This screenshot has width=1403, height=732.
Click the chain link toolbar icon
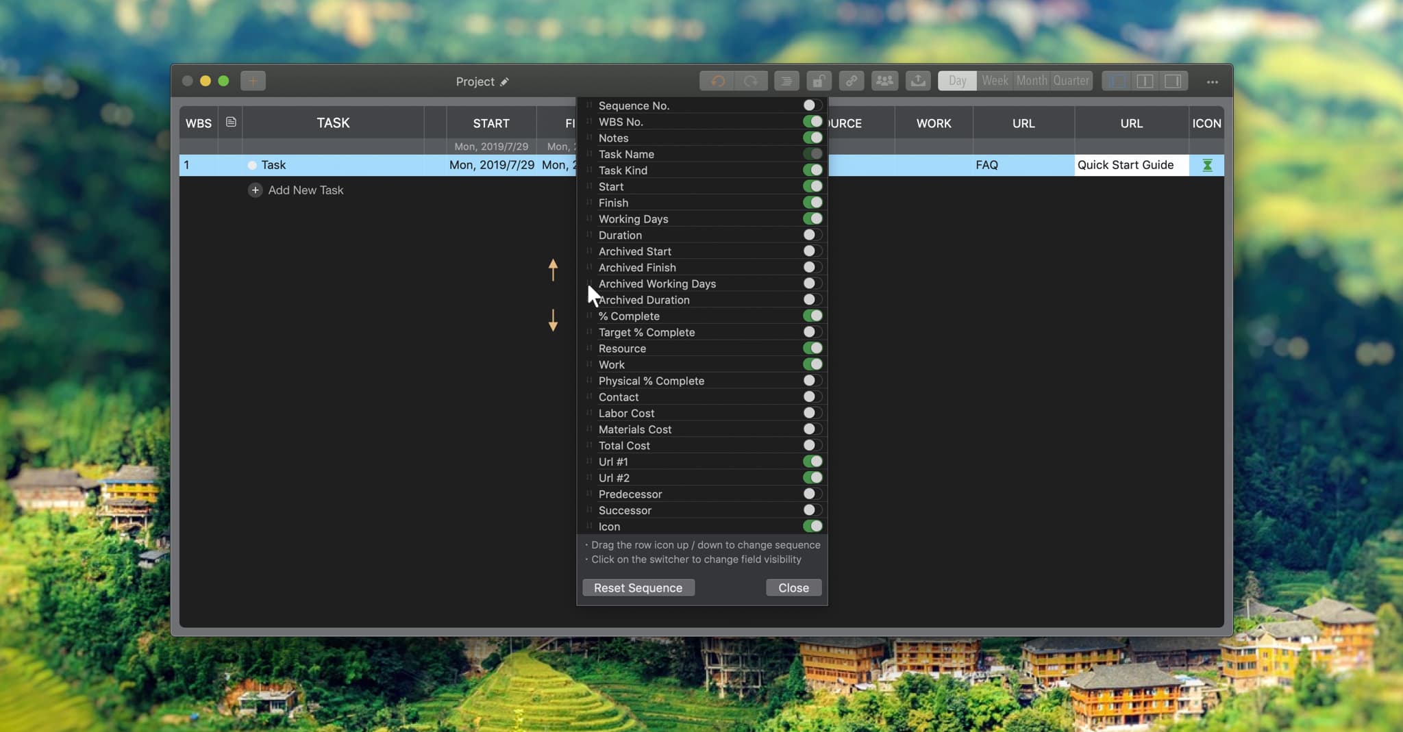point(851,81)
